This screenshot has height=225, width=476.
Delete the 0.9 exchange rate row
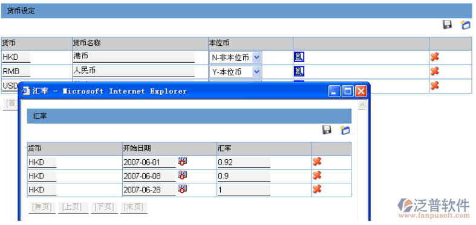coord(317,176)
